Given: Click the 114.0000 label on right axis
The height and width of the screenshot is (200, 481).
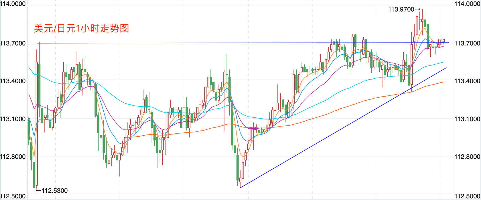Looking at the screenshot, I should [467, 4].
